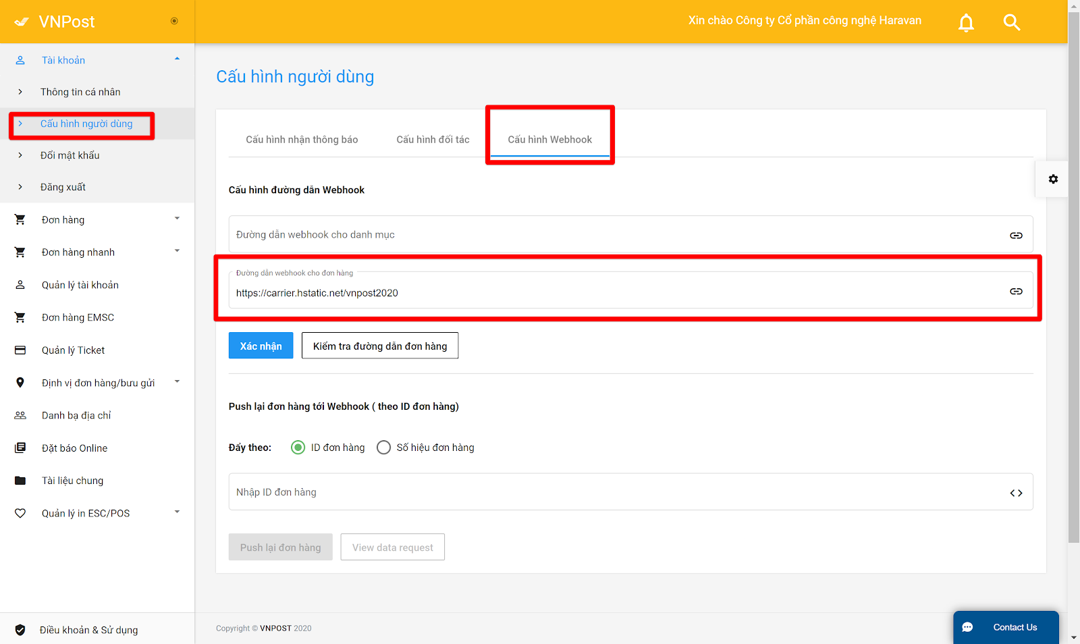Click link icon in order webhook field
The image size is (1080, 644).
pyautogui.click(x=1016, y=292)
